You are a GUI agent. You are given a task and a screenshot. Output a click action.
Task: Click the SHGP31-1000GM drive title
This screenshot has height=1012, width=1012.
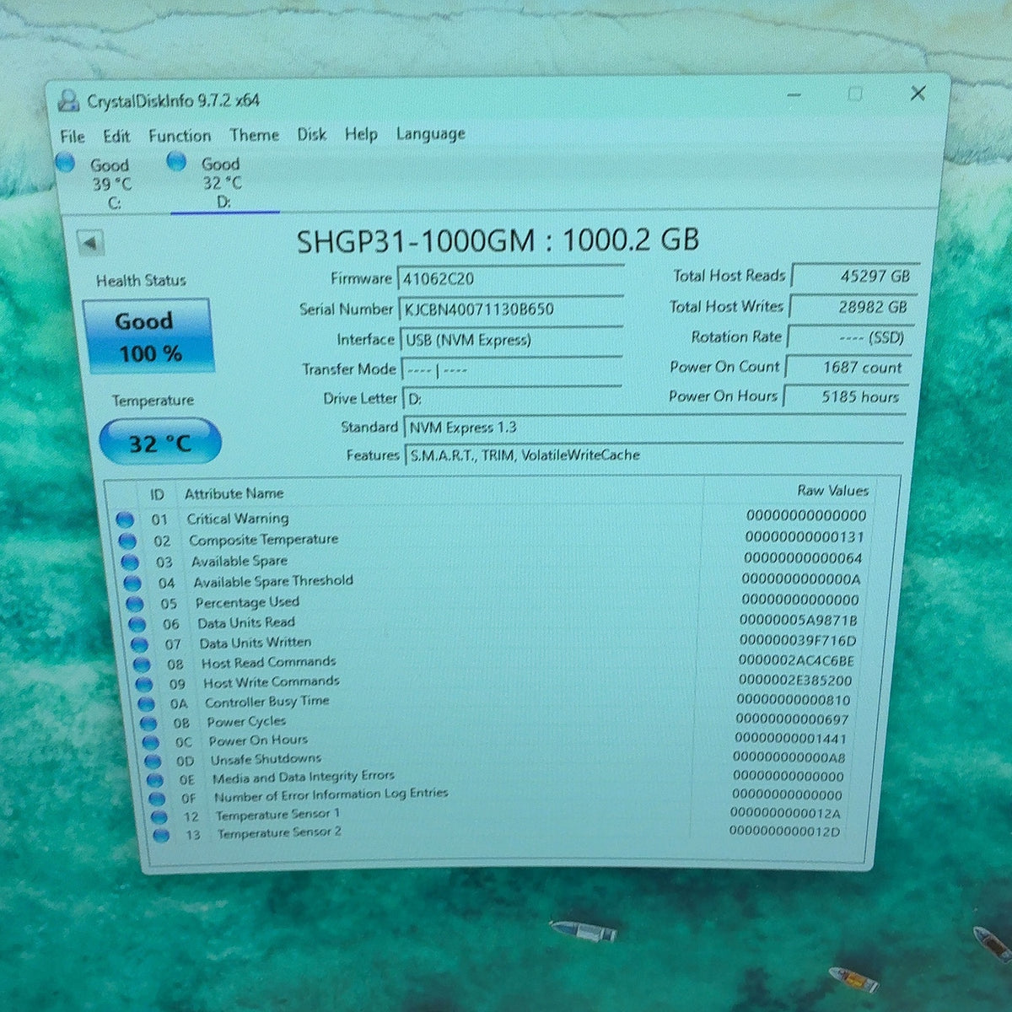point(498,241)
